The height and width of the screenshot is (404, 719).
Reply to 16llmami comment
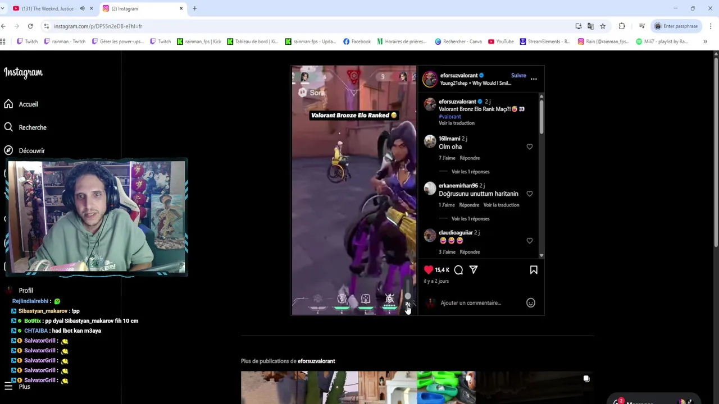click(470, 158)
